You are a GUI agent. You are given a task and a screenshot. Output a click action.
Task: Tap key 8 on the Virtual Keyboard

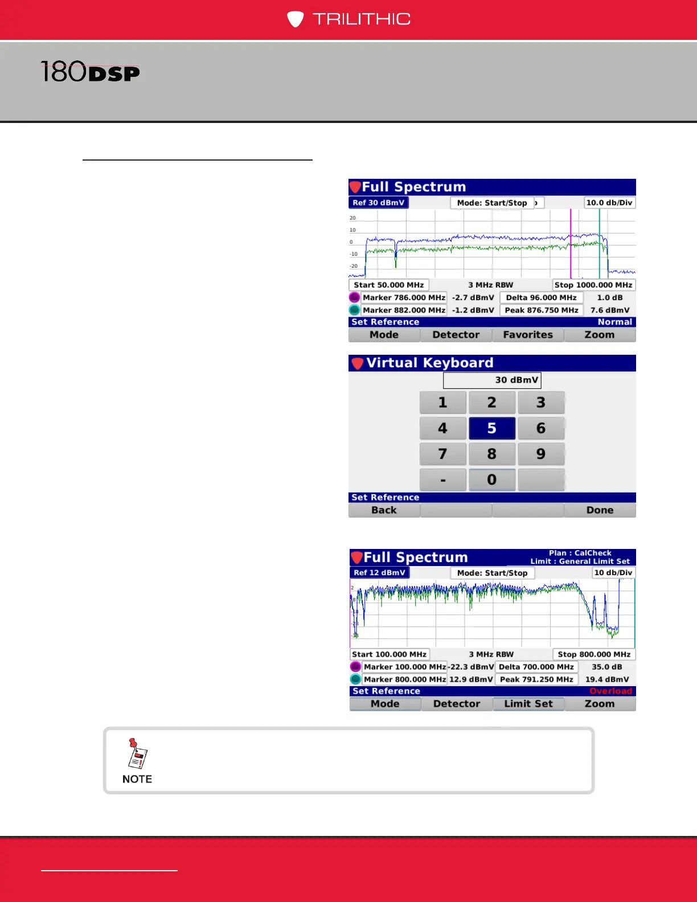[492, 454]
